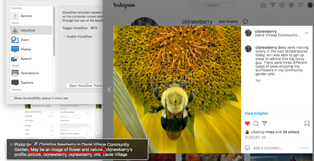Select Zoom in accessibility sidebar
Image resolution: width=314 pixels, height=161 pixels.
click(x=25, y=40)
